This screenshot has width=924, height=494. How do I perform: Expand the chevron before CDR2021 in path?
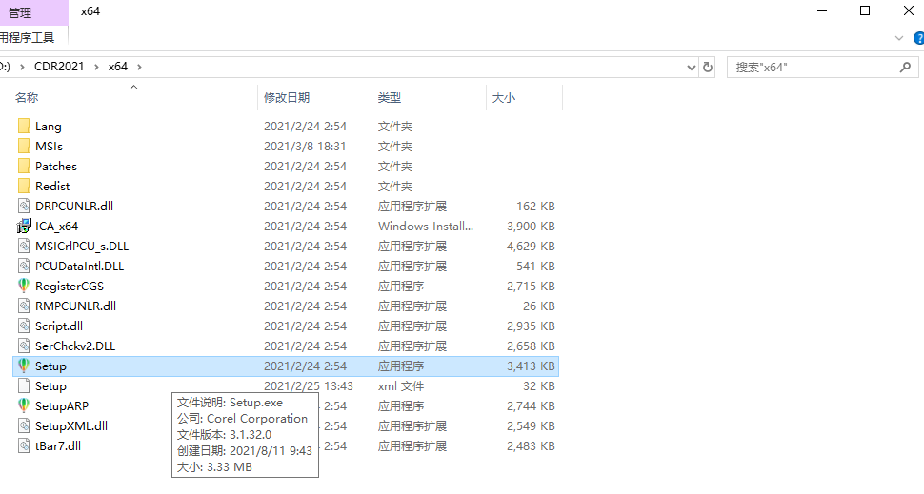tap(22, 68)
